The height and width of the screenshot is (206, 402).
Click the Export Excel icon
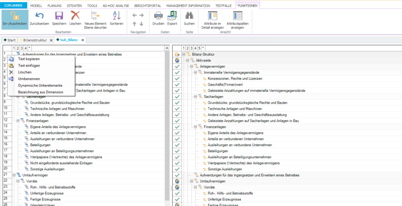(172, 16)
